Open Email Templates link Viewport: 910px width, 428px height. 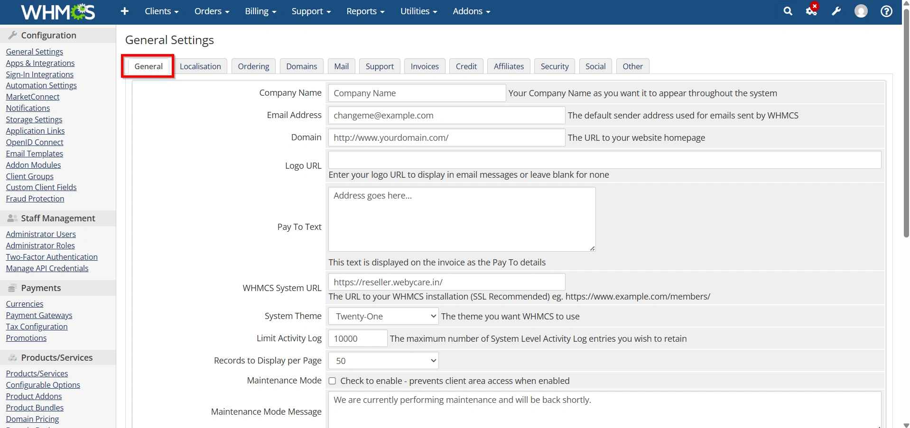tap(34, 154)
